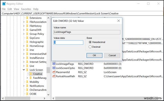The image size is (164, 101).
Task: Click the Live folder icon
Action: [27, 66]
